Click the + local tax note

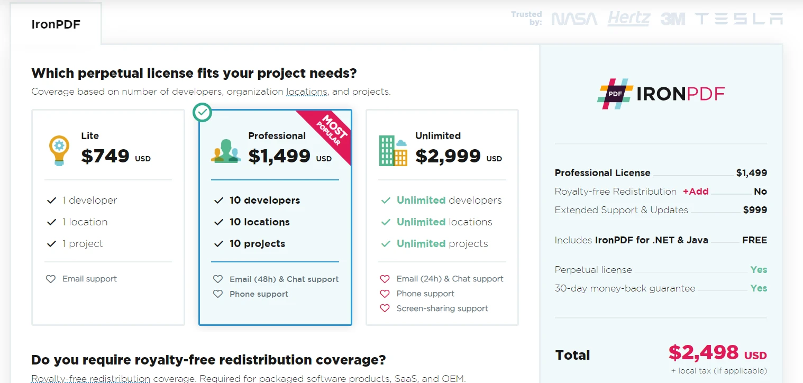pyautogui.click(x=719, y=371)
